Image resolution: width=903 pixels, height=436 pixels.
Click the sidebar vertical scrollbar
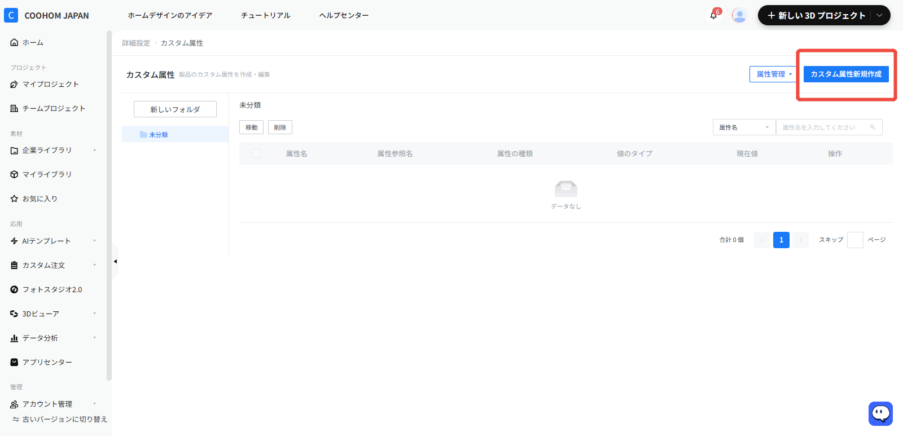click(109, 206)
